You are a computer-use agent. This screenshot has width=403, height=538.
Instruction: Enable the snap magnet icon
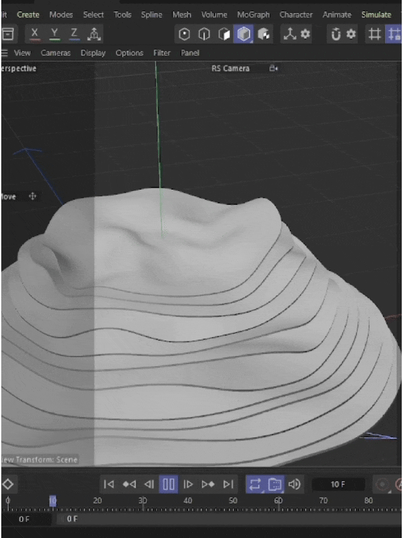tap(336, 34)
